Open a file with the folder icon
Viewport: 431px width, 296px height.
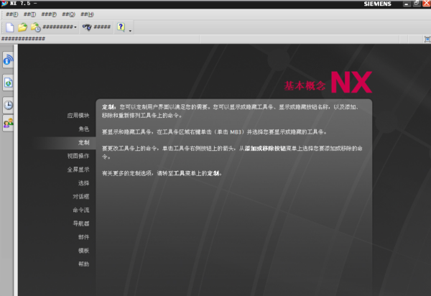coord(22,27)
